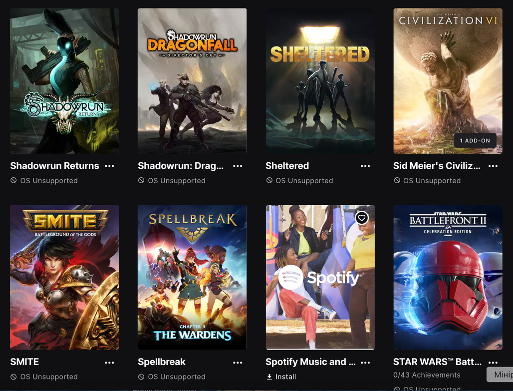Viewport: 513px width, 391px height.
Task: Select the Shadowrun Returns cover art
Action: pos(64,81)
